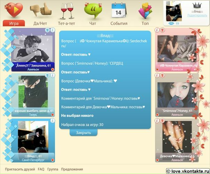This screenshot has height=174, width=210.
Task: Click gift icon on Smirnova Honey card
Action: click(162, 75)
